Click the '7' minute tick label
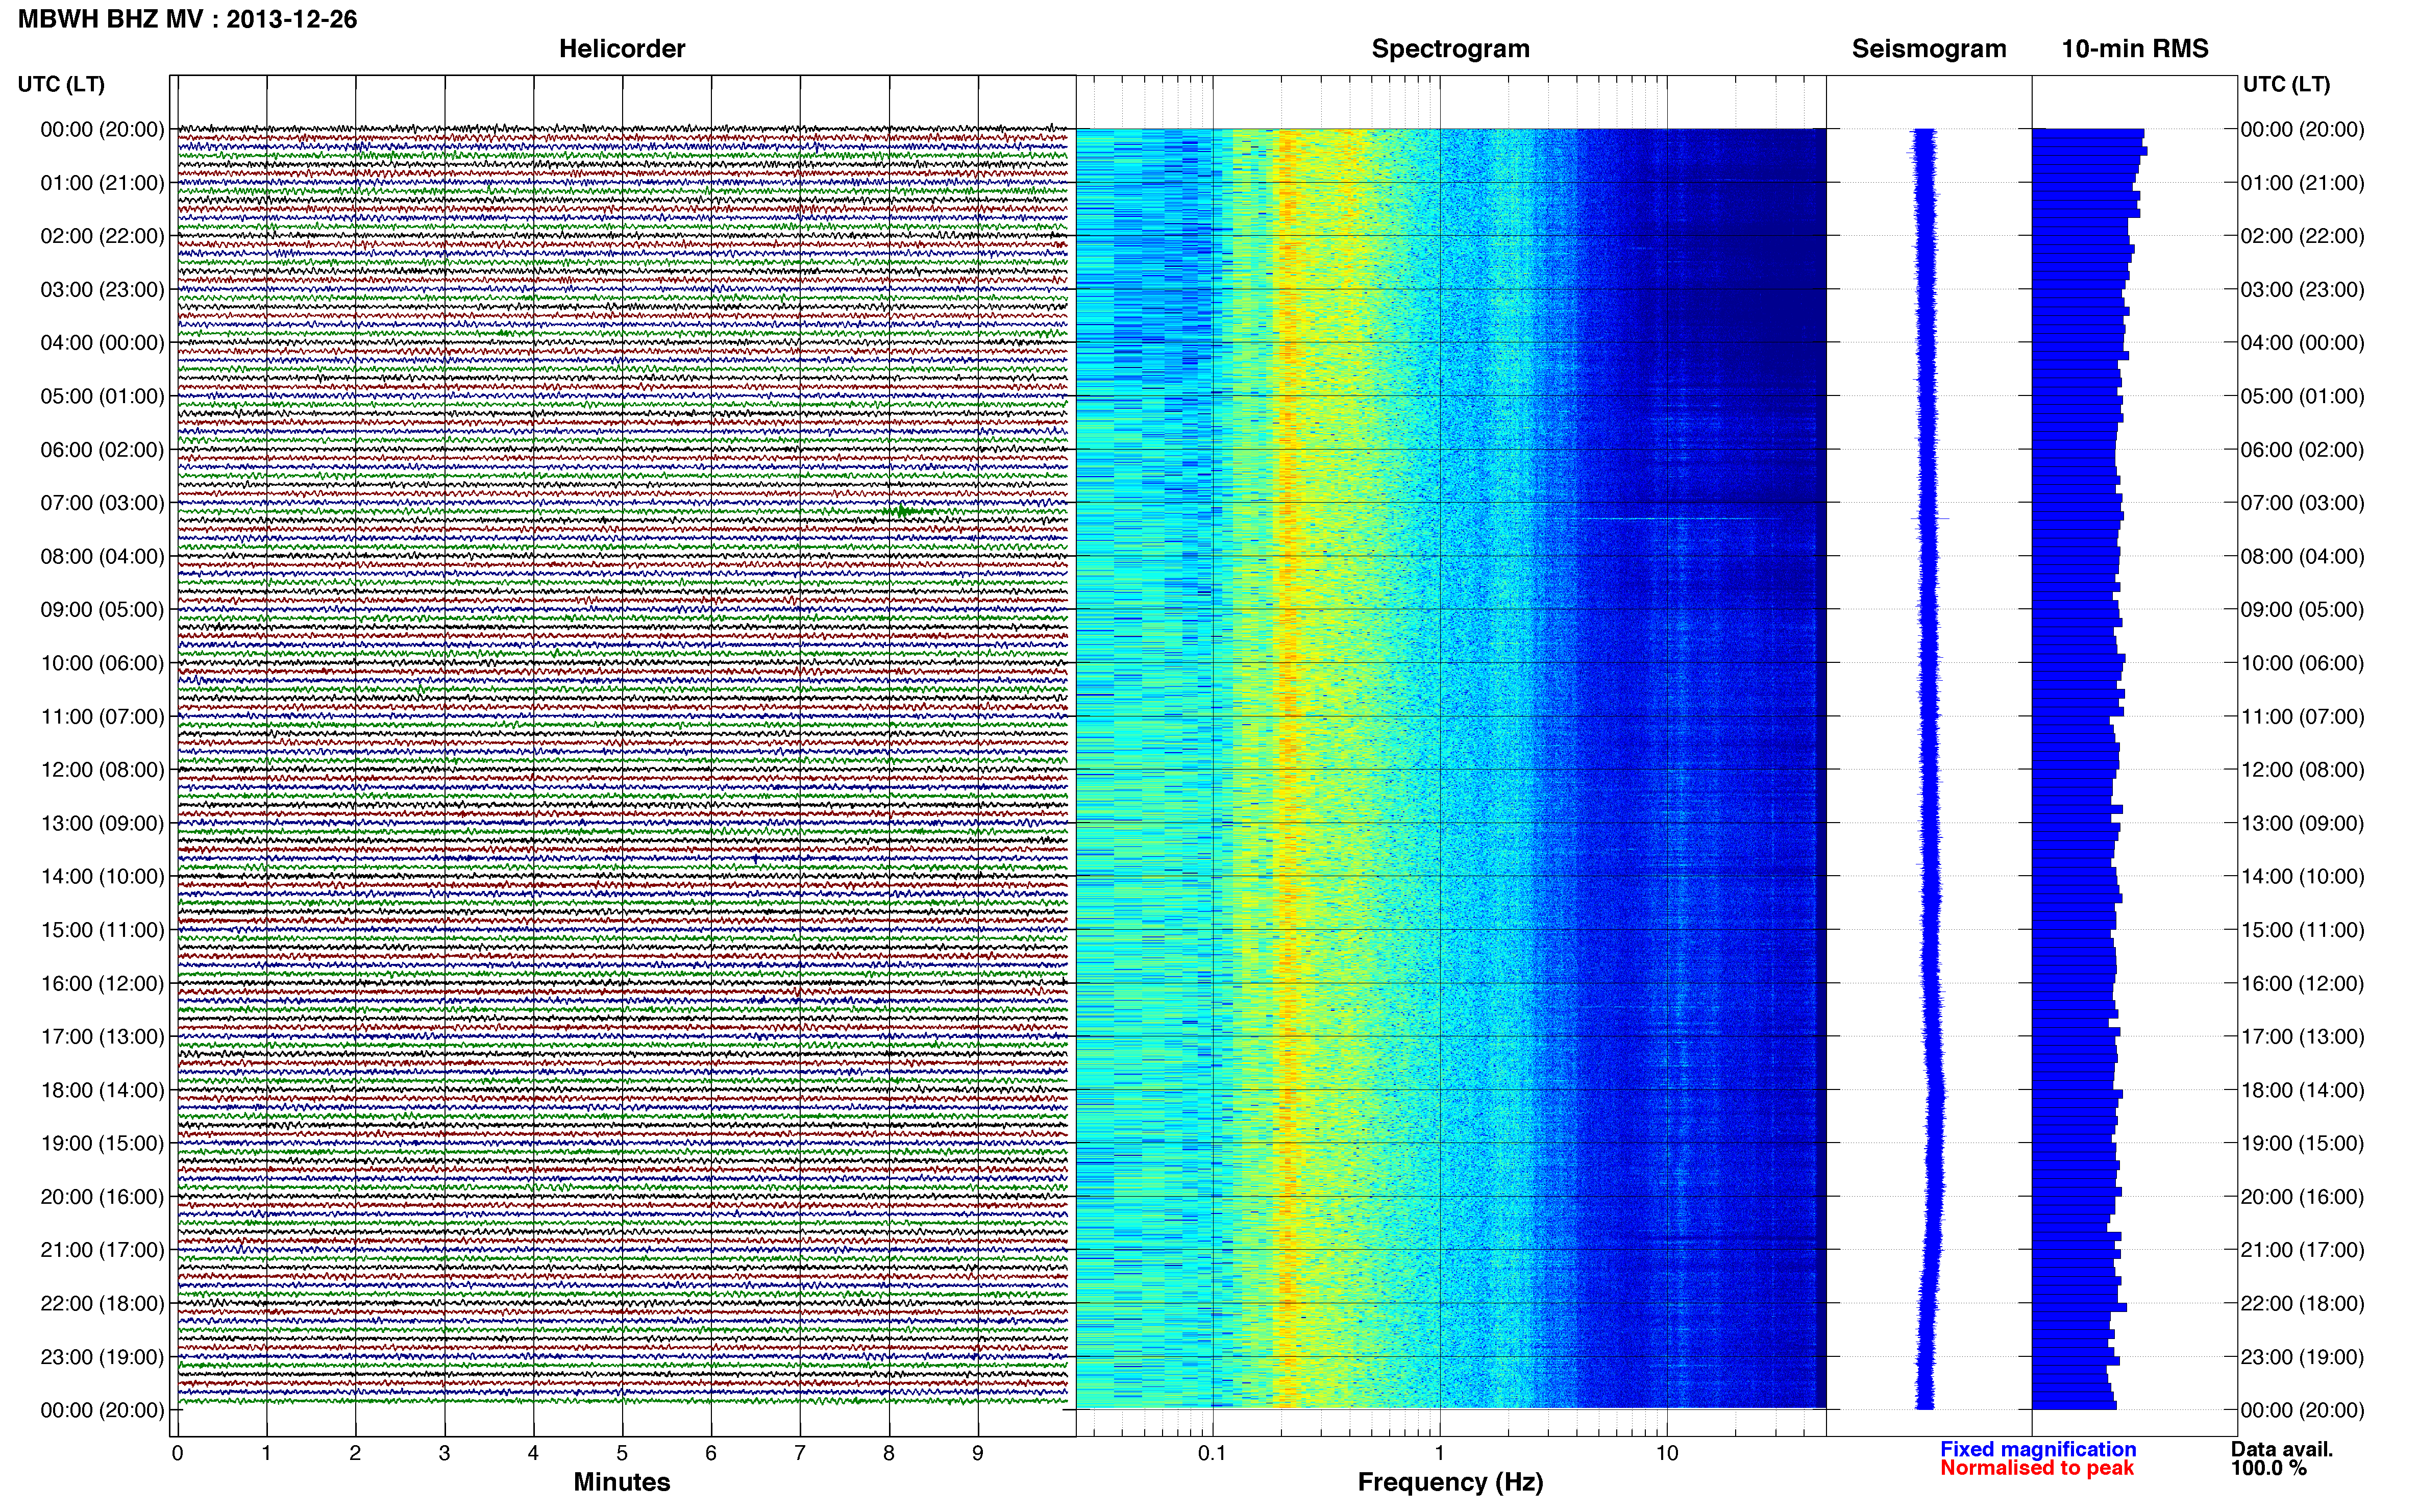2419x1512 pixels. pyautogui.click(x=800, y=1453)
